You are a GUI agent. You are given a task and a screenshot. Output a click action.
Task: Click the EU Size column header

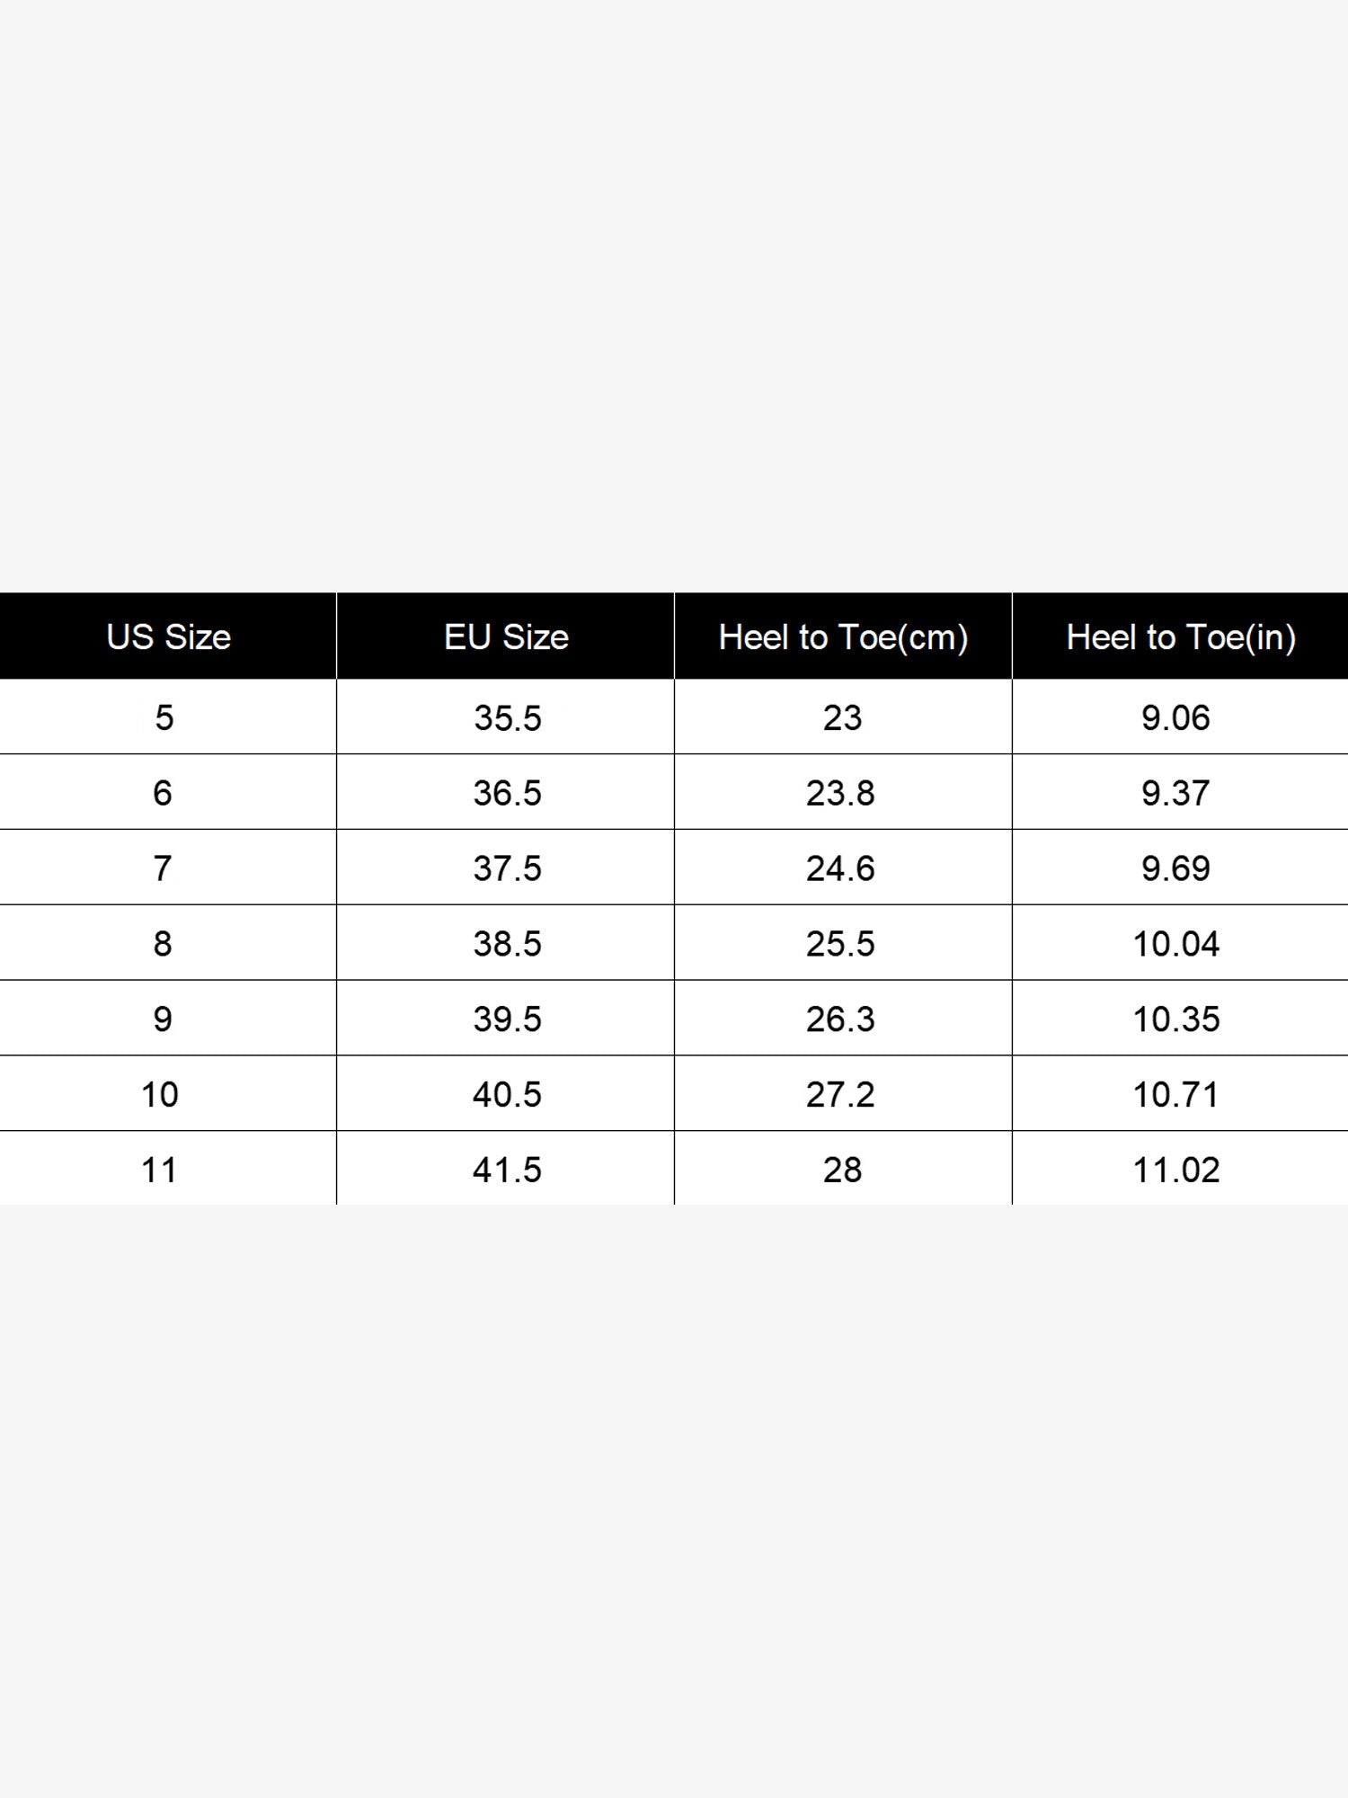(x=506, y=636)
